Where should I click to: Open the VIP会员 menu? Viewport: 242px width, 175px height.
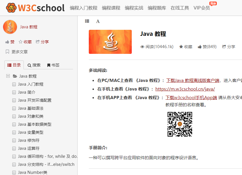[x=202, y=8]
